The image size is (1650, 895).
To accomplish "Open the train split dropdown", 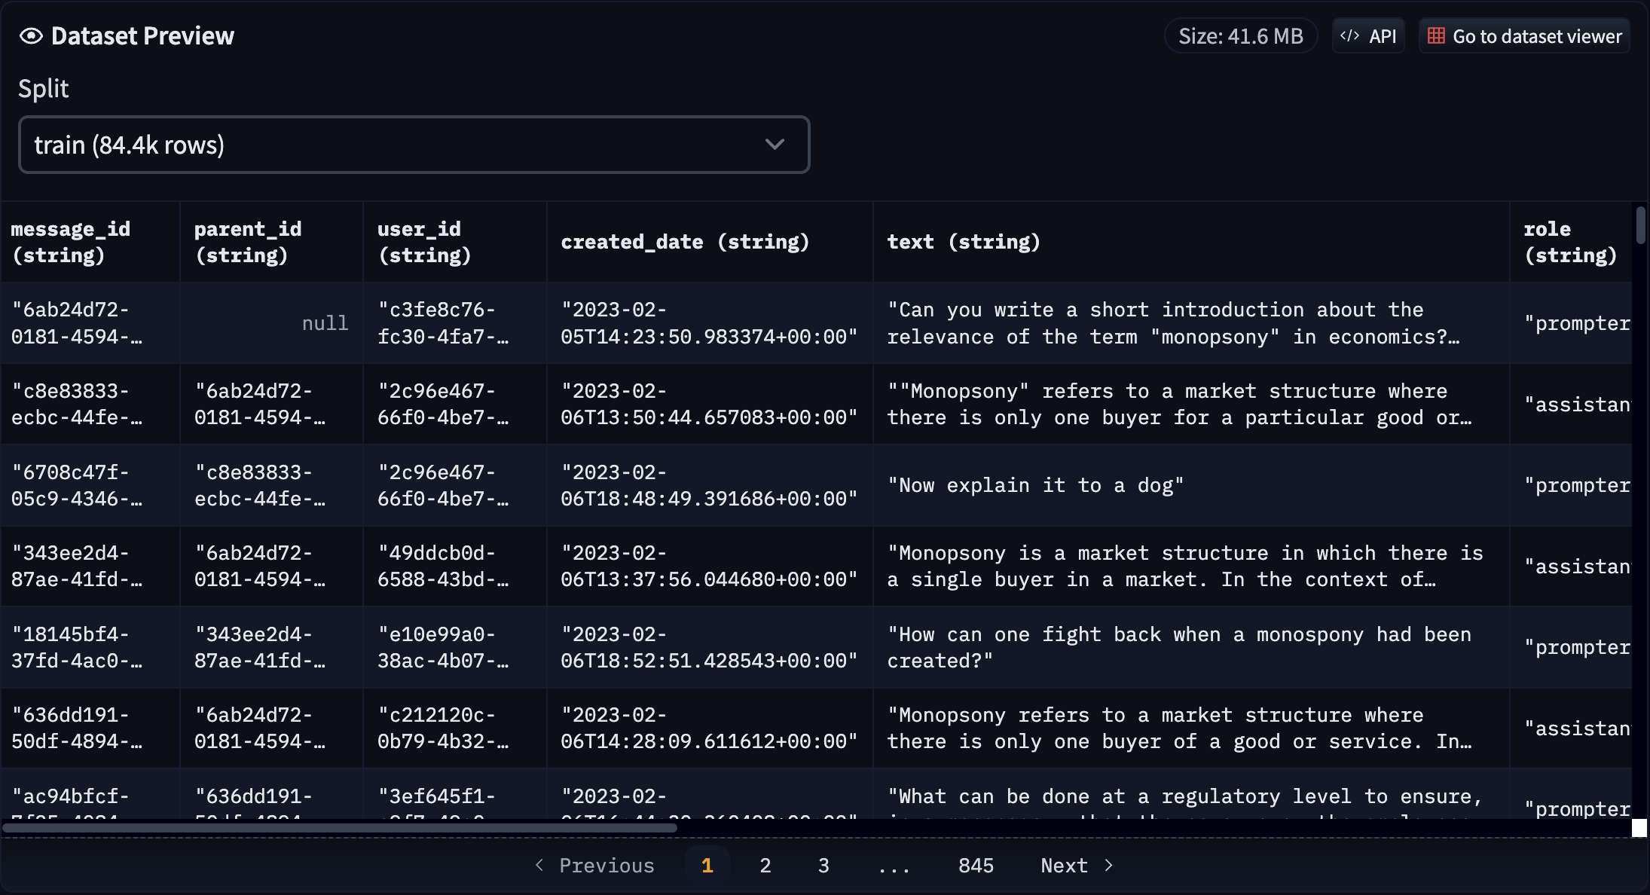I will point(414,145).
